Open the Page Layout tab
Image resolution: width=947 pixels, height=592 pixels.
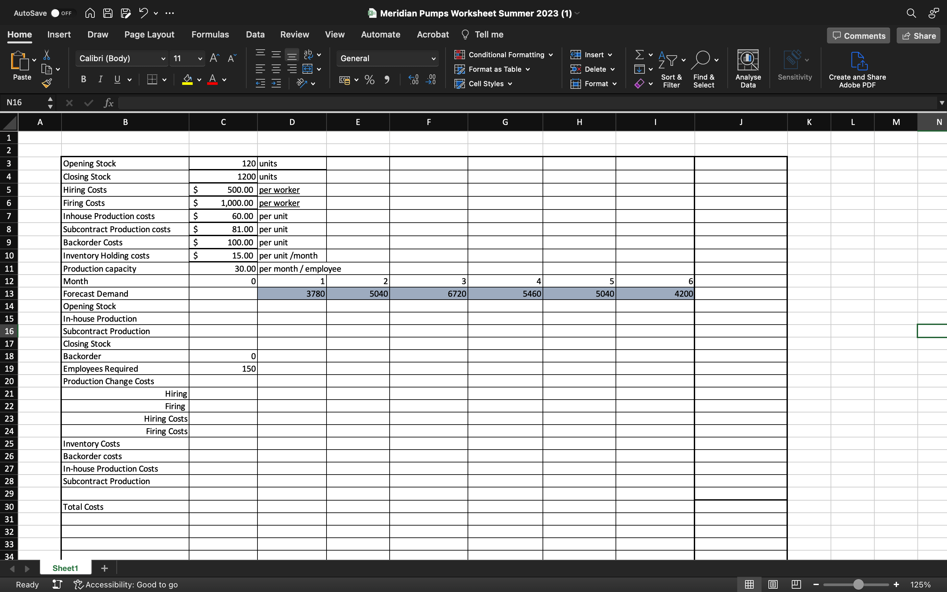click(149, 35)
